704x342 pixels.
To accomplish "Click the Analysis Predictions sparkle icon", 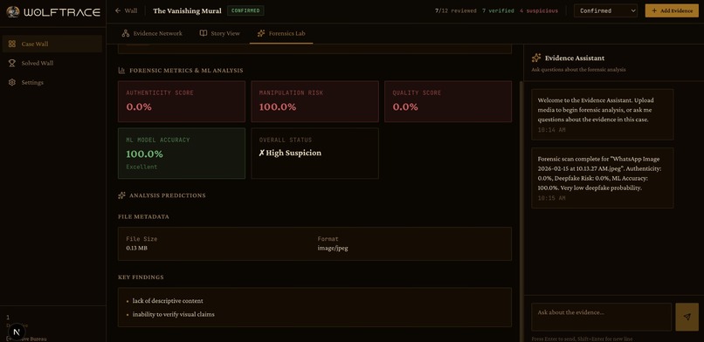I will (121, 195).
